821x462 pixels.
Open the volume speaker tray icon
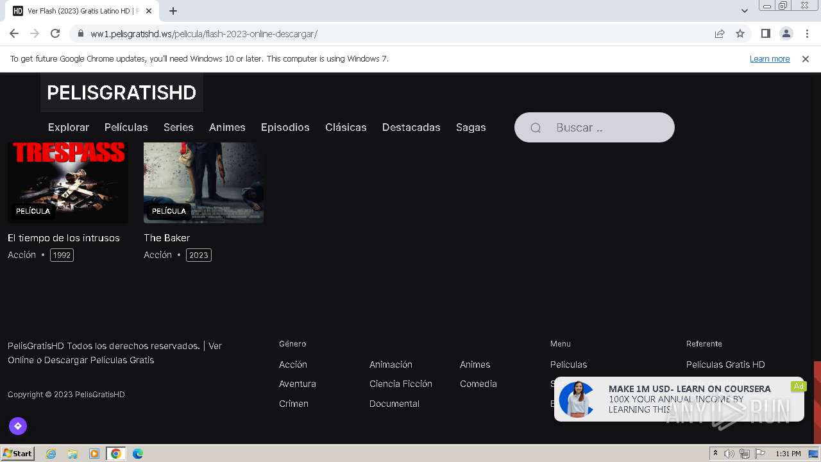tap(729, 454)
